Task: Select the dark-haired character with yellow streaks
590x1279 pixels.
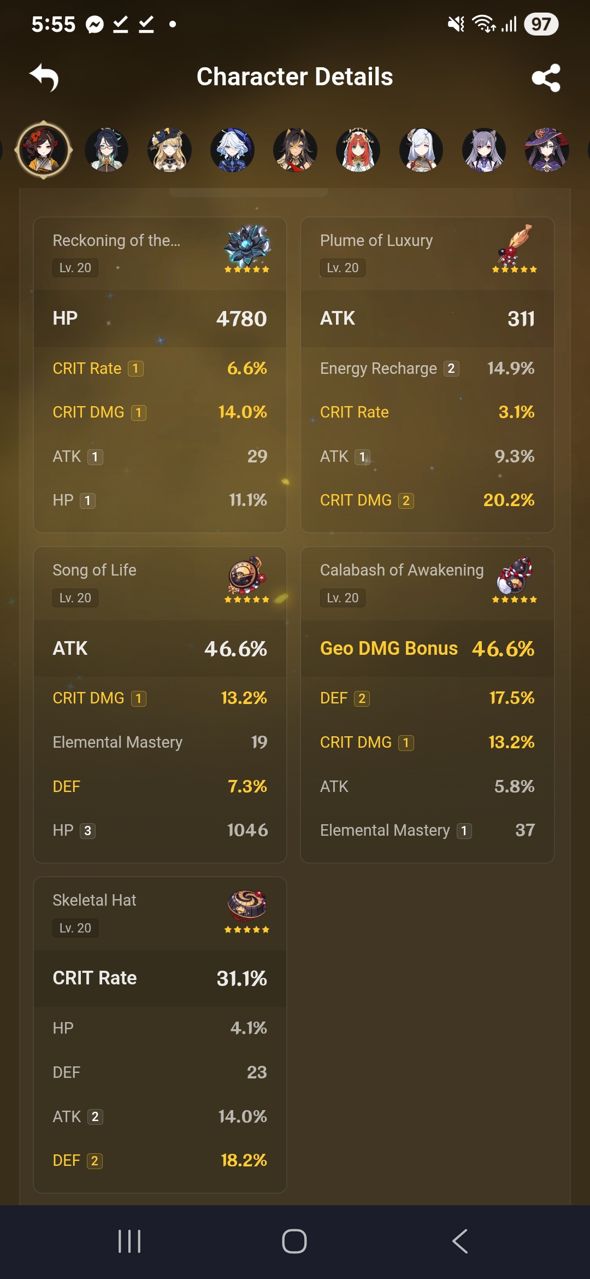Action: coord(295,150)
